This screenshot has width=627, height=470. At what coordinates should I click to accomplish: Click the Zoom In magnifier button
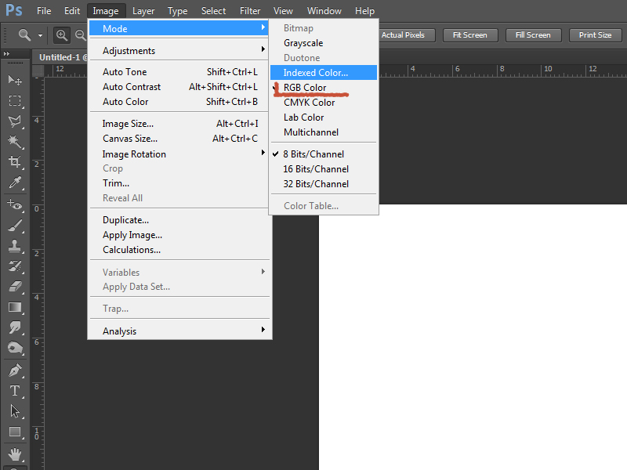point(62,35)
